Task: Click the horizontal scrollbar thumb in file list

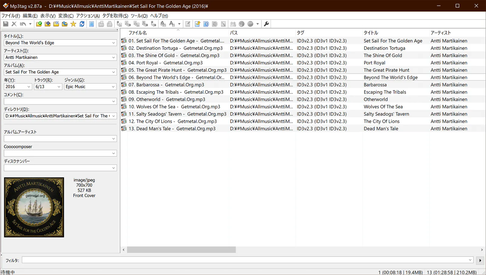Action: coord(181,250)
